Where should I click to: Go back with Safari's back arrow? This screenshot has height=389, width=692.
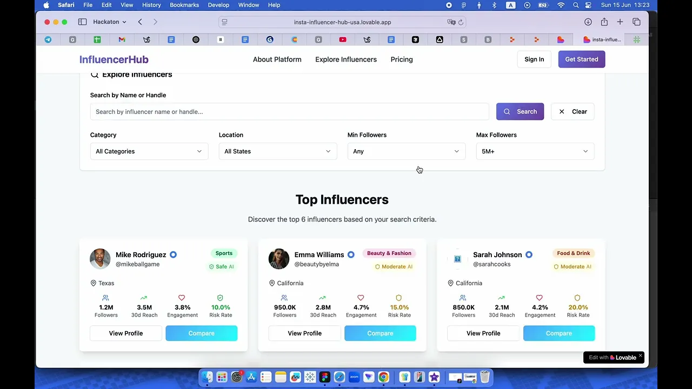[140, 22]
